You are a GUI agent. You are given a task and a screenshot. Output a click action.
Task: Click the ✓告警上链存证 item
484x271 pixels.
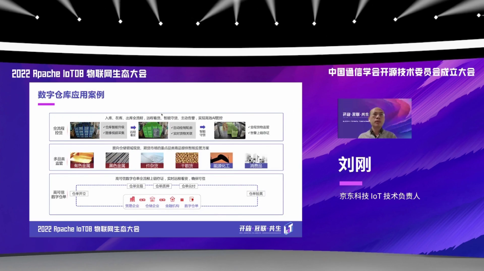click(259, 133)
